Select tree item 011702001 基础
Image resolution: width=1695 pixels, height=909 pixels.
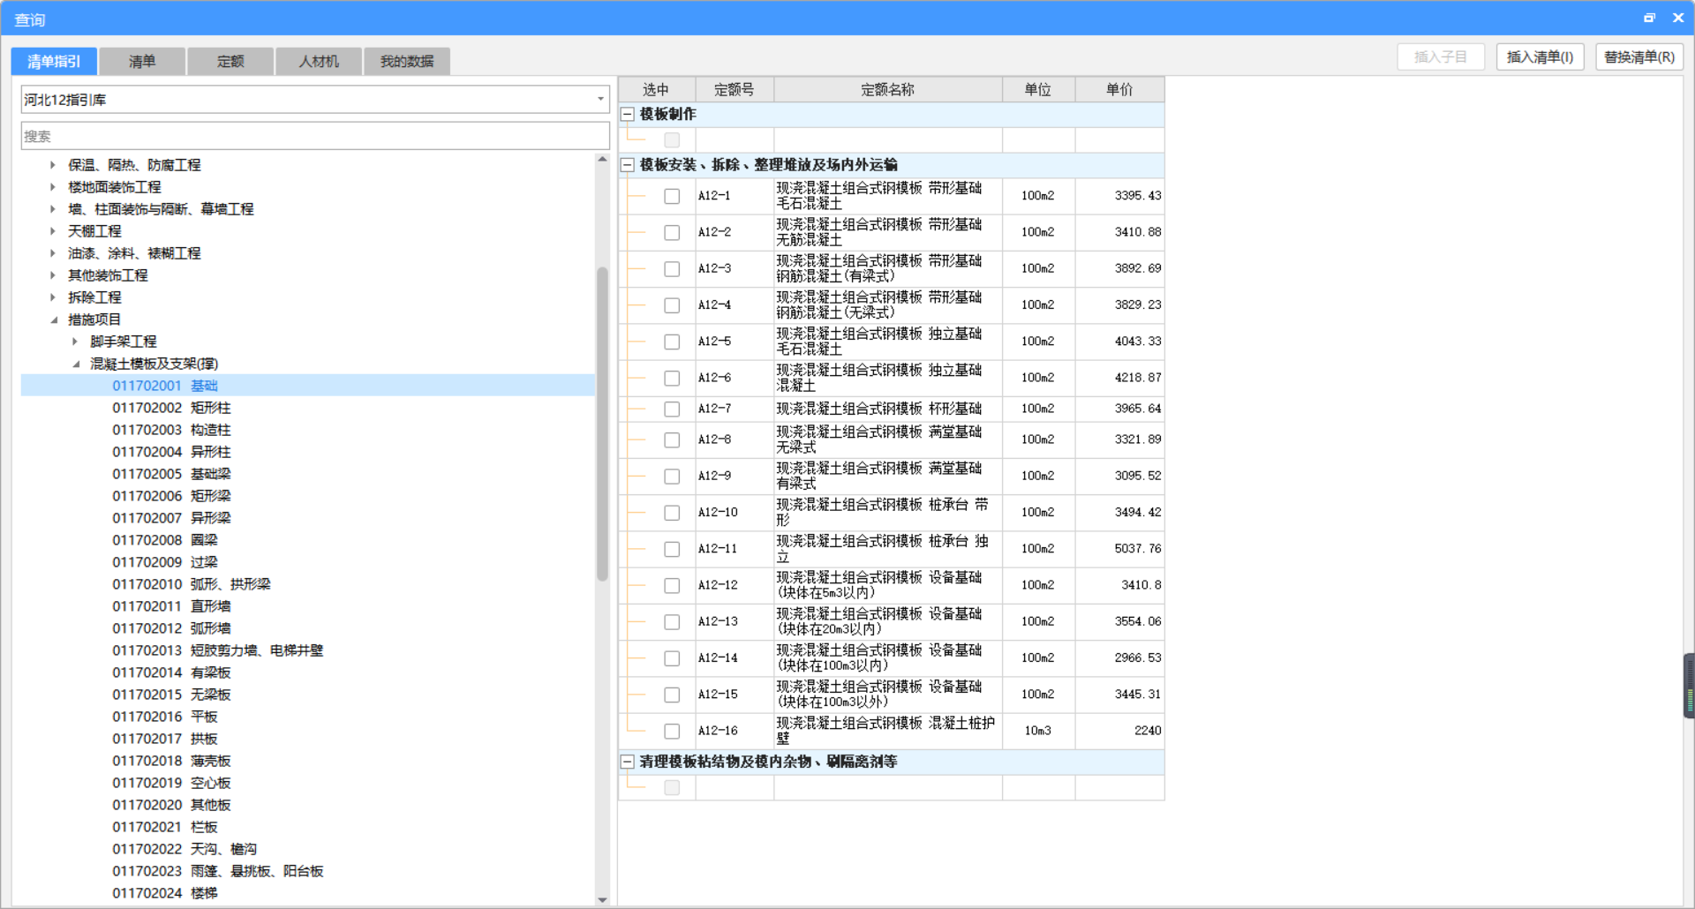(x=165, y=386)
